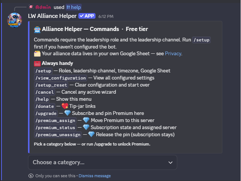The width and height of the screenshot is (241, 181).
Task: Click the Admin user avatar icon
Action: pyautogui.click(x=31, y=7)
